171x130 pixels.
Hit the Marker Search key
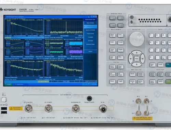[x=141, y=74]
